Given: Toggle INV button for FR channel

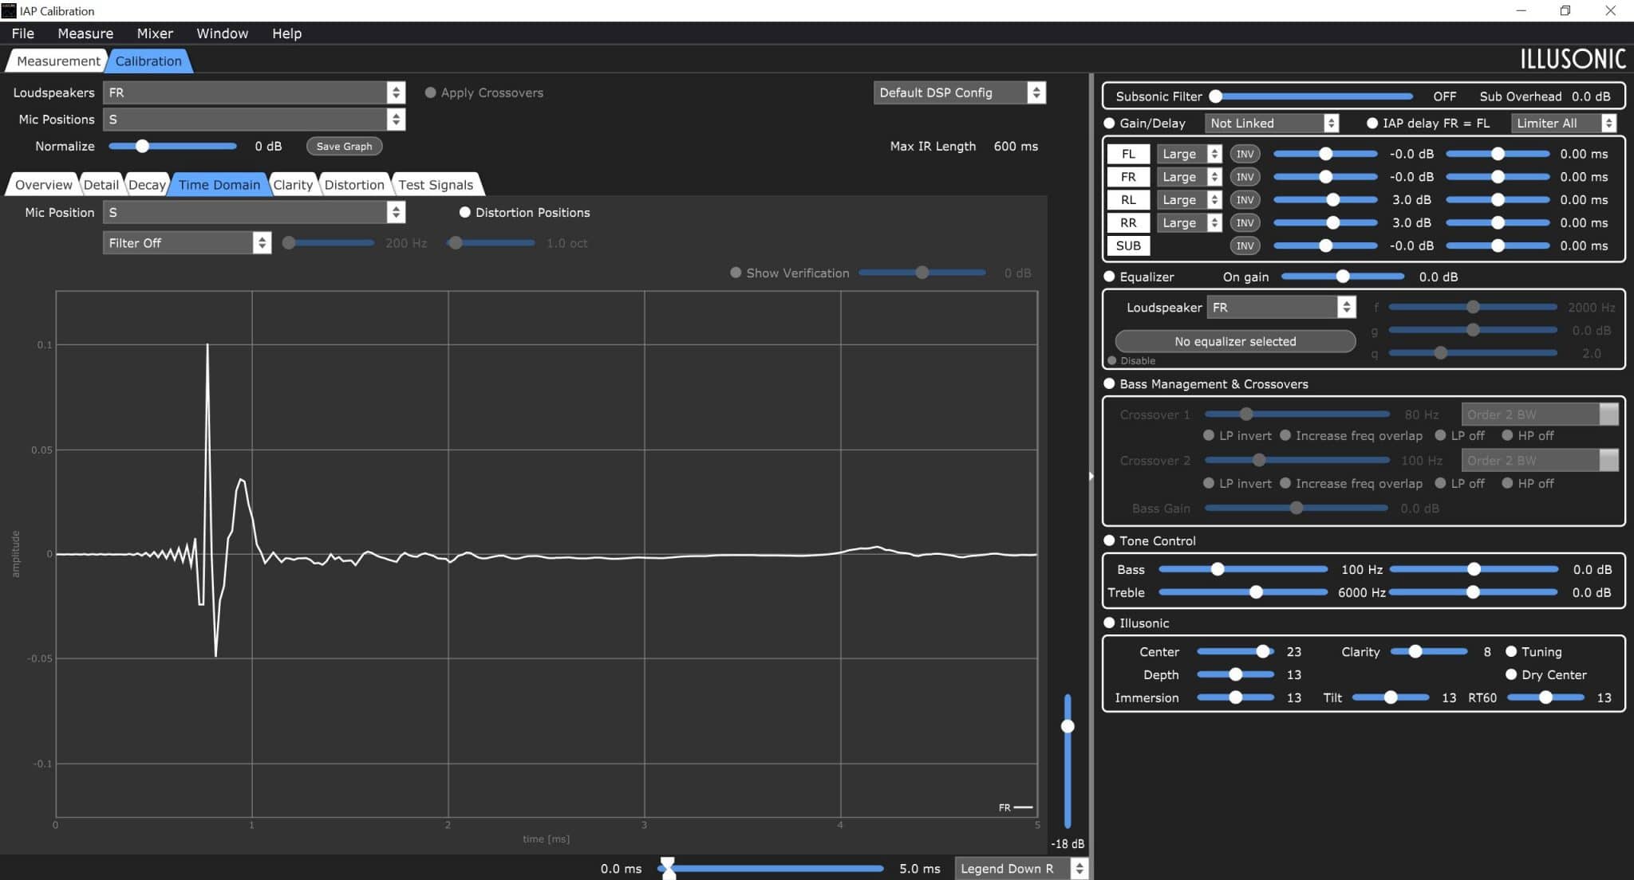Looking at the screenshot, I should (x=1245, y=177).
